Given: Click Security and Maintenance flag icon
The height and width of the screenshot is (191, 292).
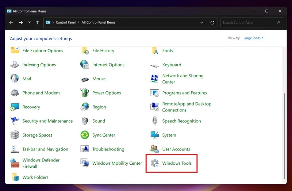Looking at the screenshot, I should point(15,121).
